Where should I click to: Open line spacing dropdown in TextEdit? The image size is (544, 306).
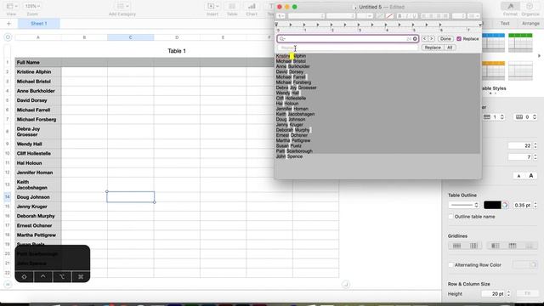[459, 16]
